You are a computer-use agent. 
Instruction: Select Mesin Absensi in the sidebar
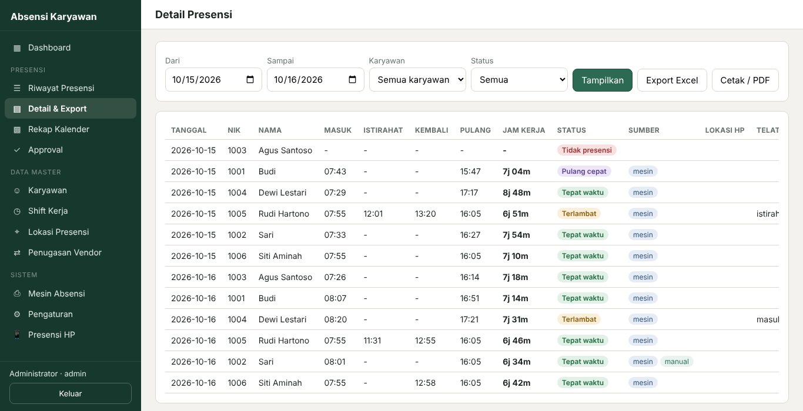click(x=71, y=294)
